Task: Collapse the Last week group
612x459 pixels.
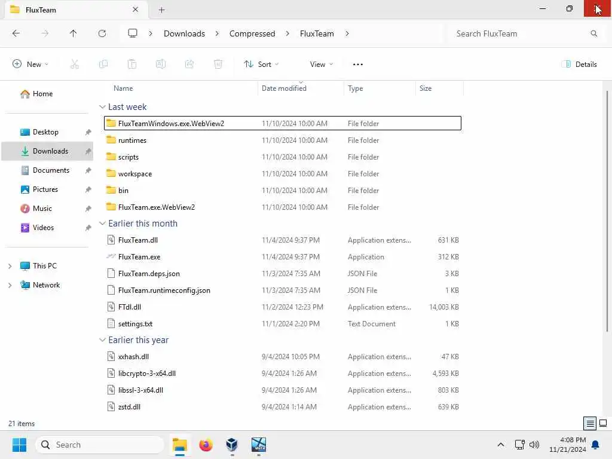Action: coord(102,107)
